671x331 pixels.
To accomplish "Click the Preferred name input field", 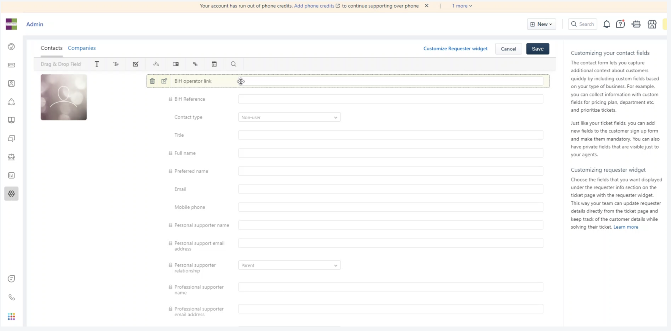I will (x=391, y=171).
